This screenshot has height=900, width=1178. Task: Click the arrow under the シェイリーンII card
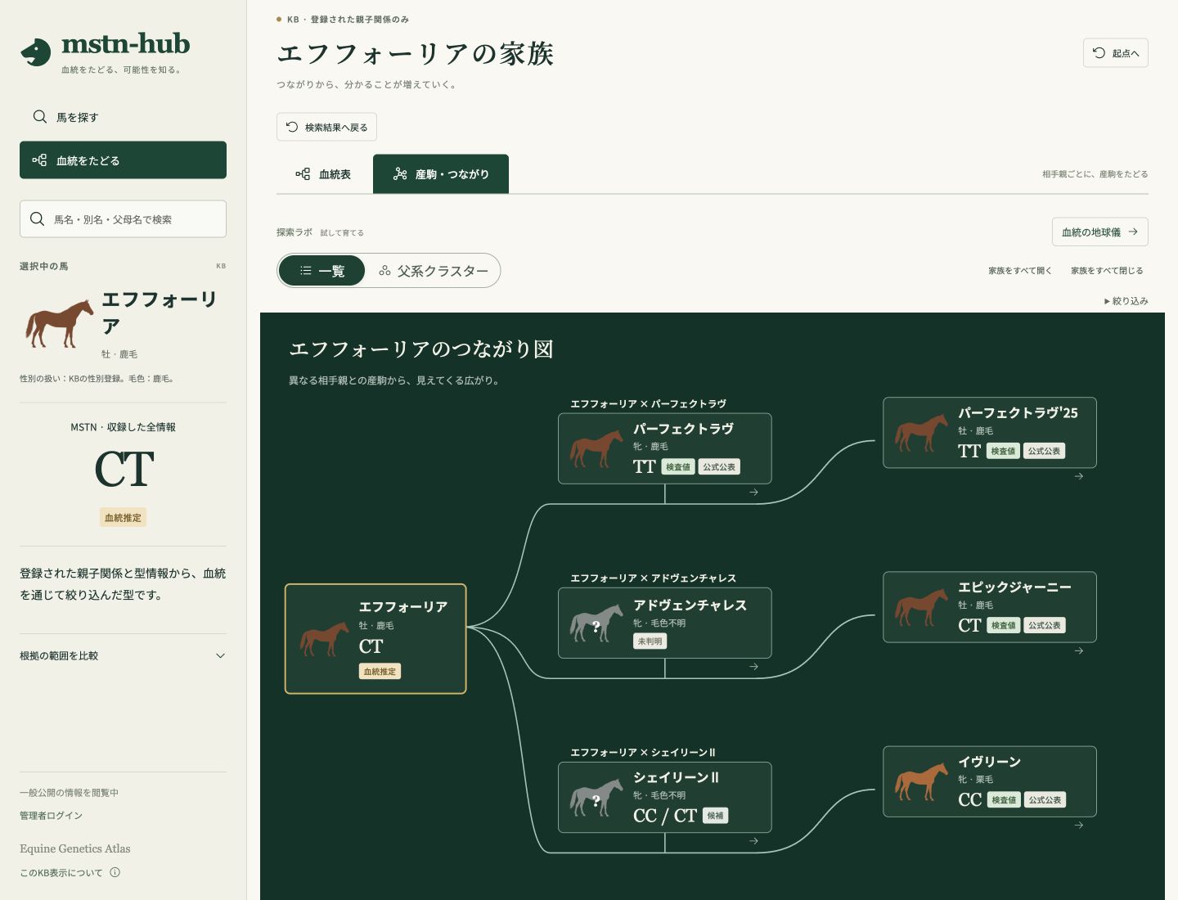pyautogui.click(x=753, y=841)
